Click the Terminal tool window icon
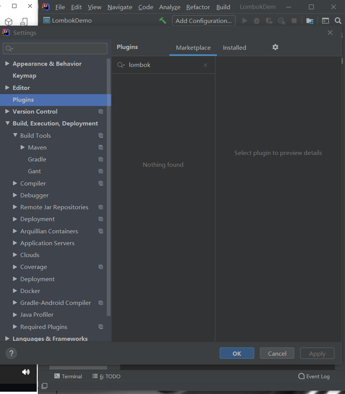This screenshot has height=394, width=345. [57, 376]
